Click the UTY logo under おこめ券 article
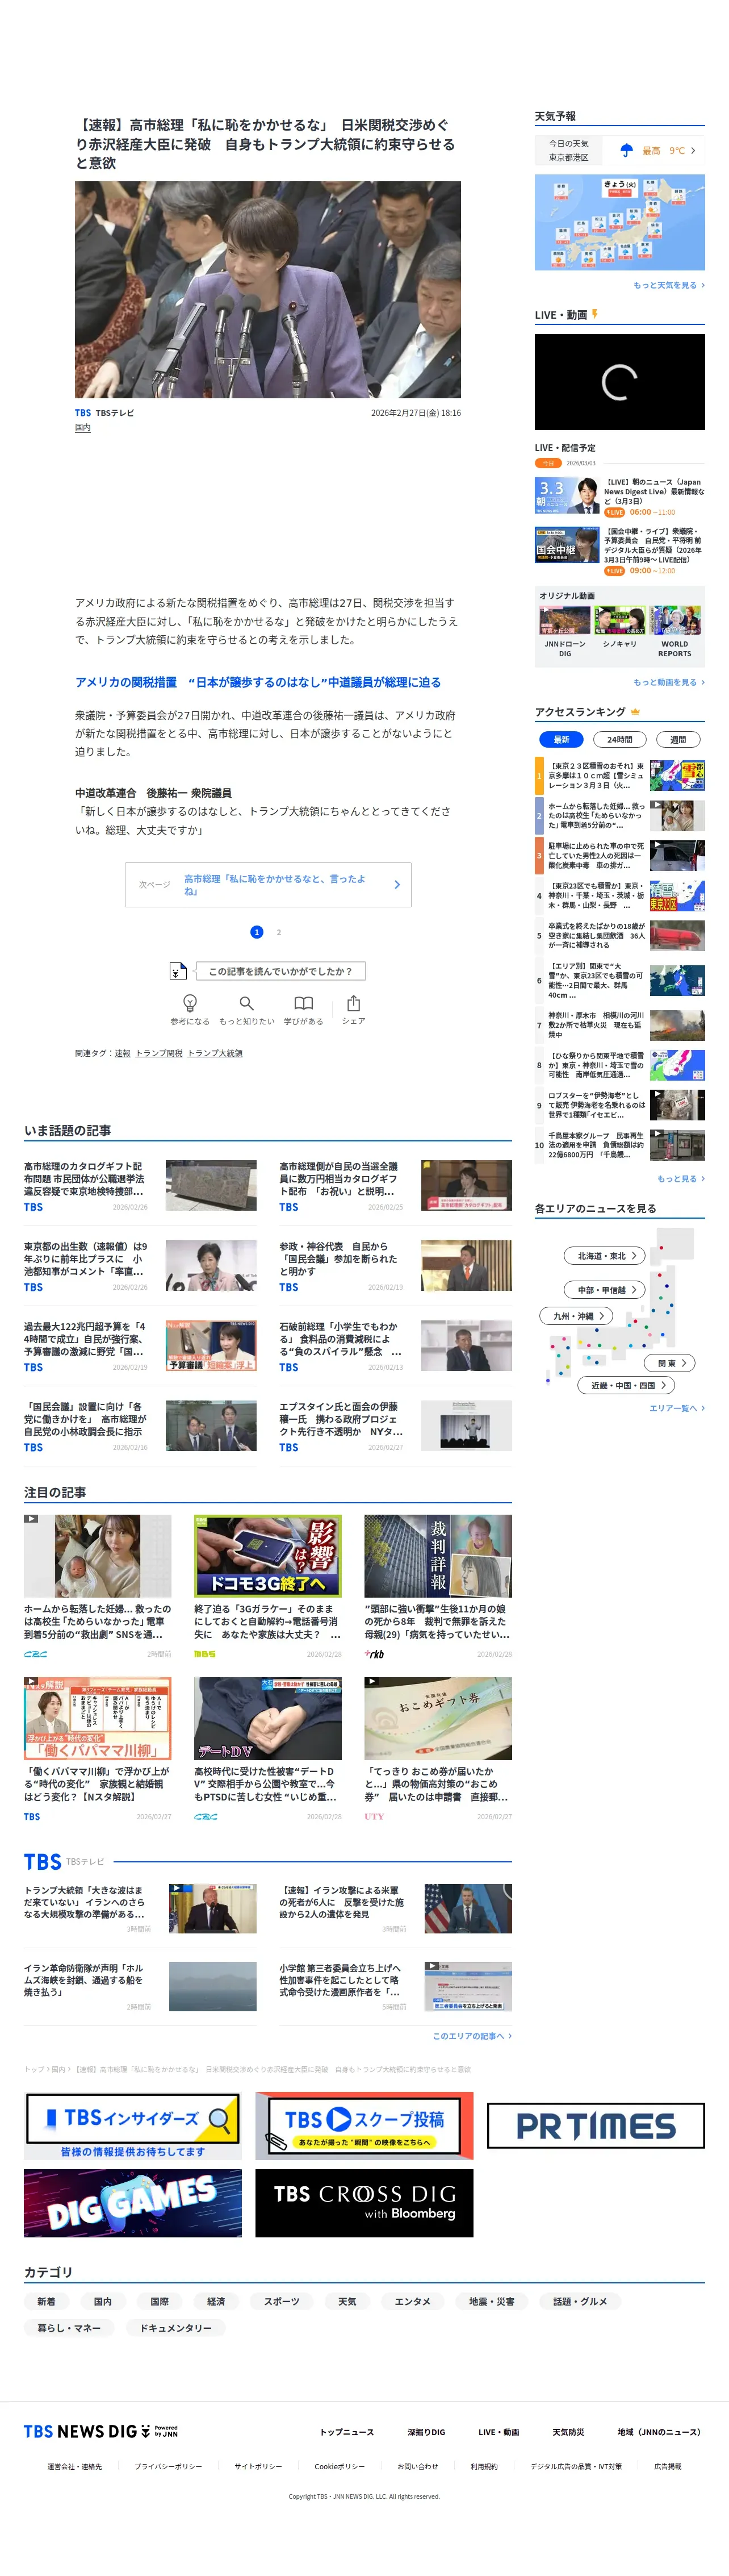This screenshot has width=729, height=2576. [x=374, y=1817]
